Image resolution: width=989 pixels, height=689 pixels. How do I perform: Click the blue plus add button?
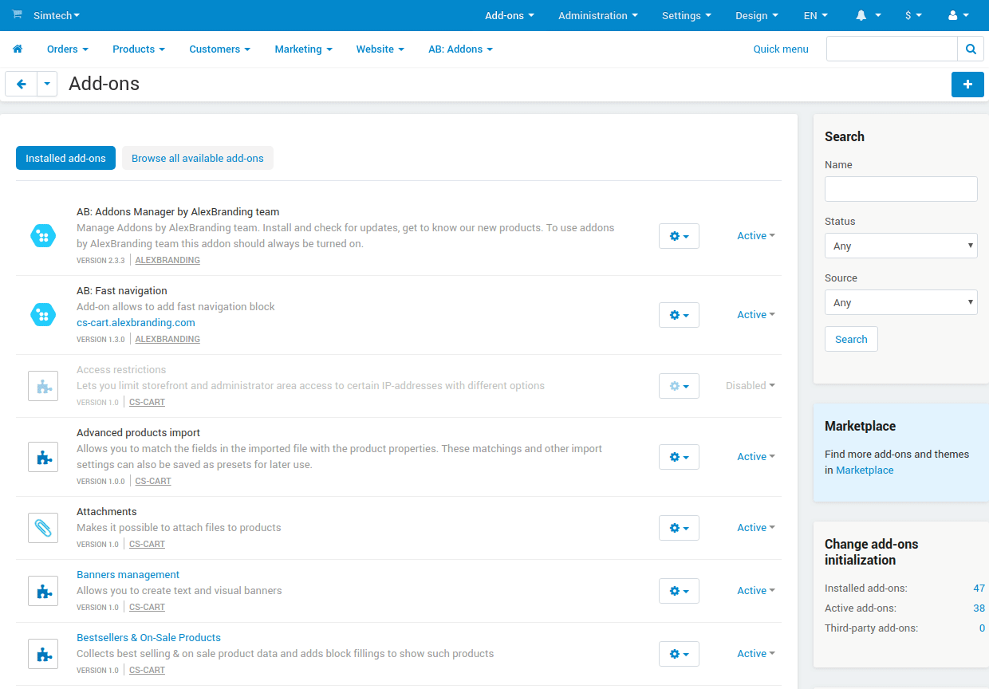tap(967, 85)
